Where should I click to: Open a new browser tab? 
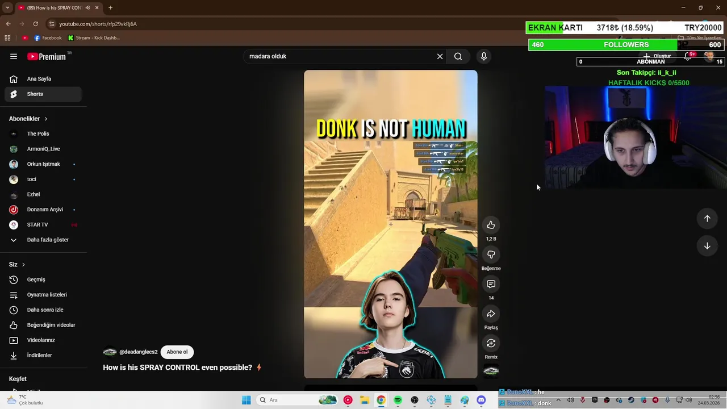coord(110,8)
